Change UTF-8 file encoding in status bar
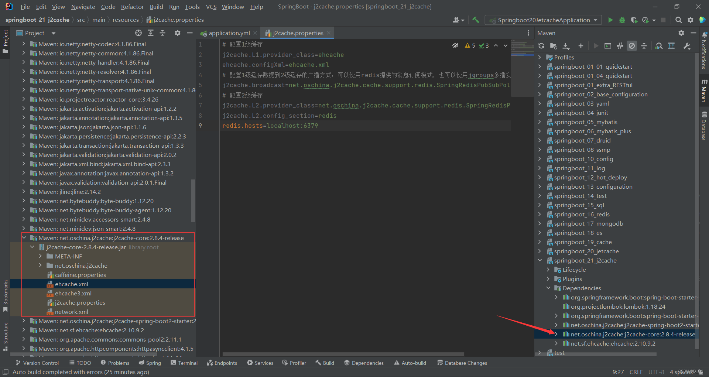 (x=656, y=372)
